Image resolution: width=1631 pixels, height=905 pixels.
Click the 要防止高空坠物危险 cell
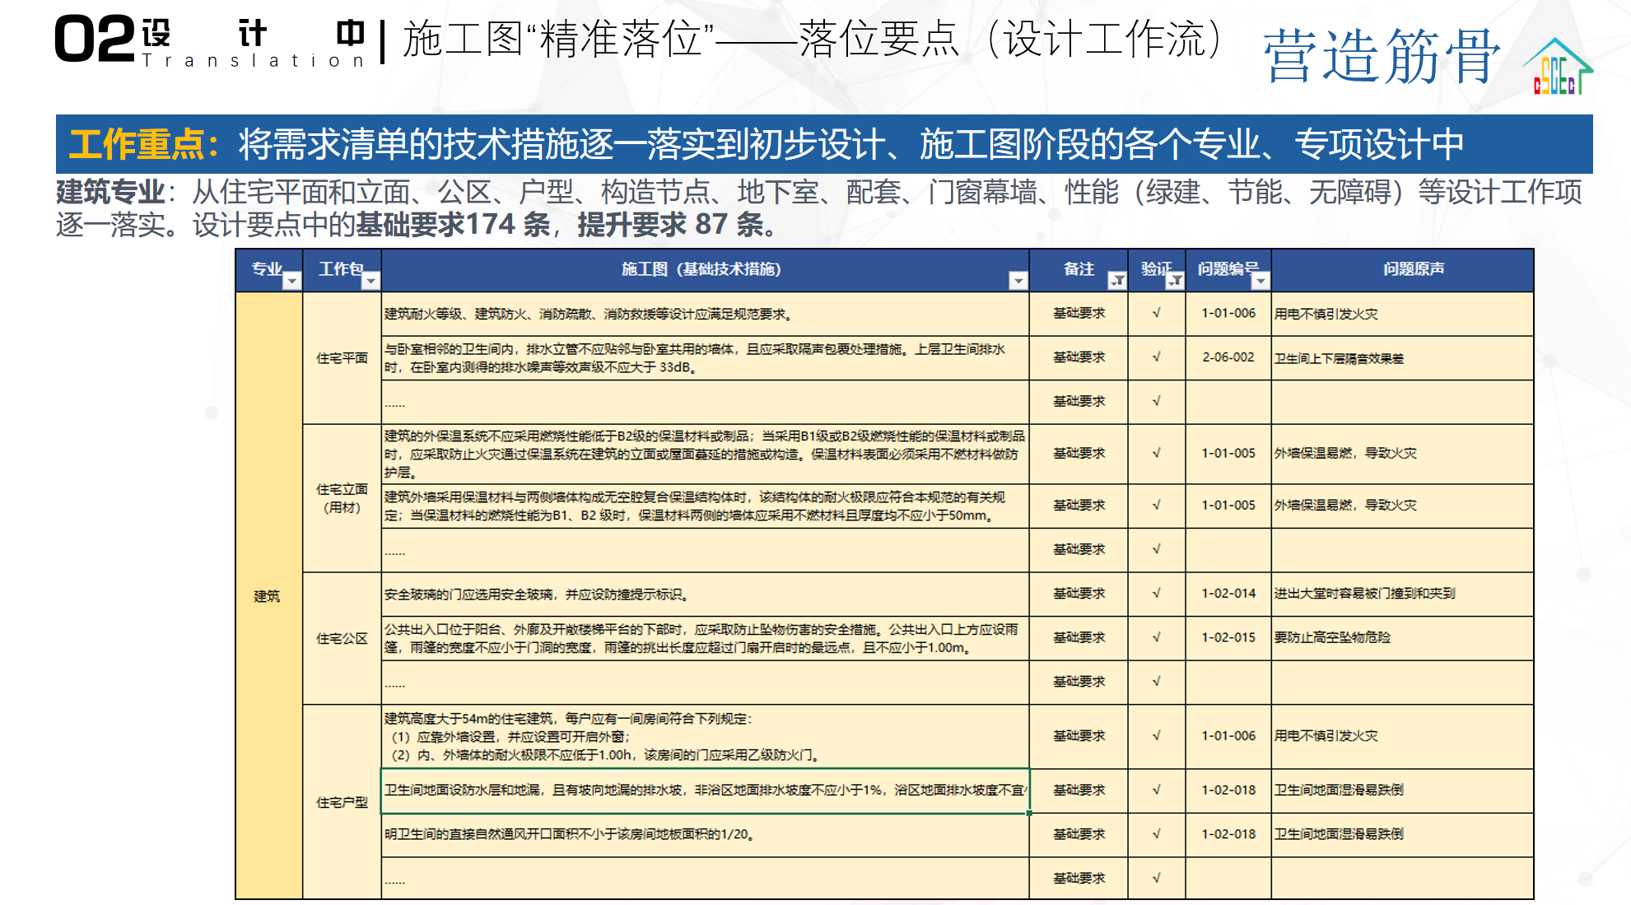tap(1402, 637)
